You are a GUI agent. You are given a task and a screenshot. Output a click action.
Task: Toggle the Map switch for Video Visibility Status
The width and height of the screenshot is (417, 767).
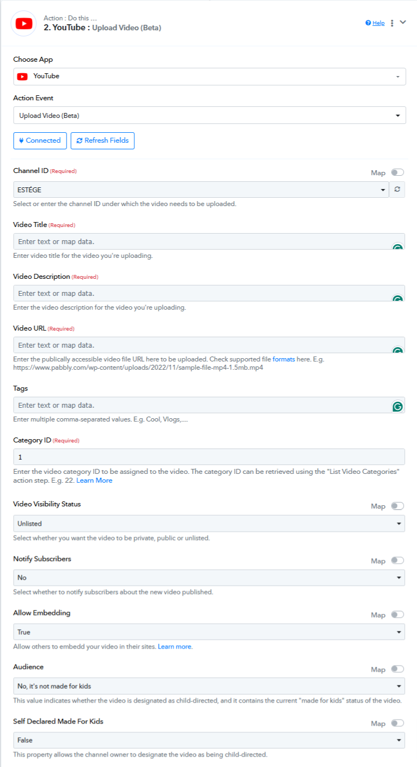[397, 506]
